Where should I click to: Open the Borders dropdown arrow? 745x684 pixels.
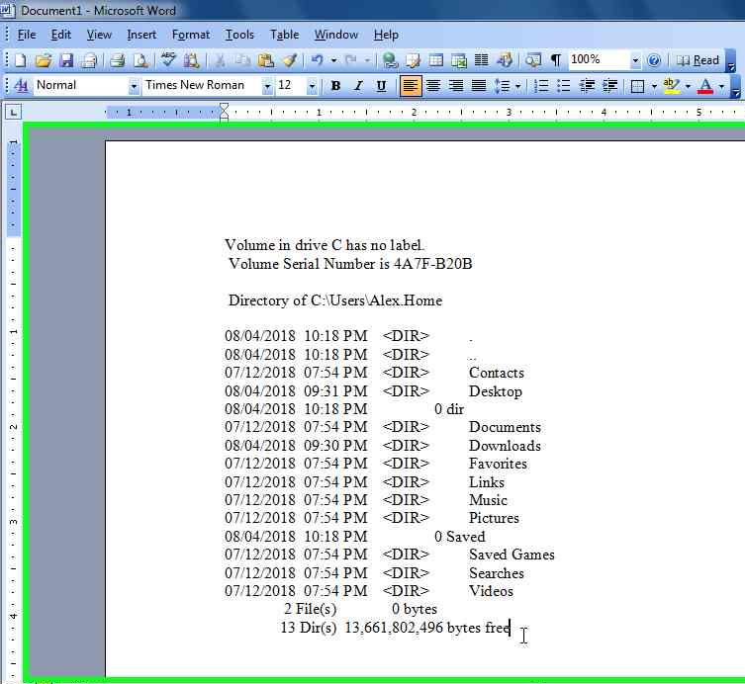tap(654, 86)
